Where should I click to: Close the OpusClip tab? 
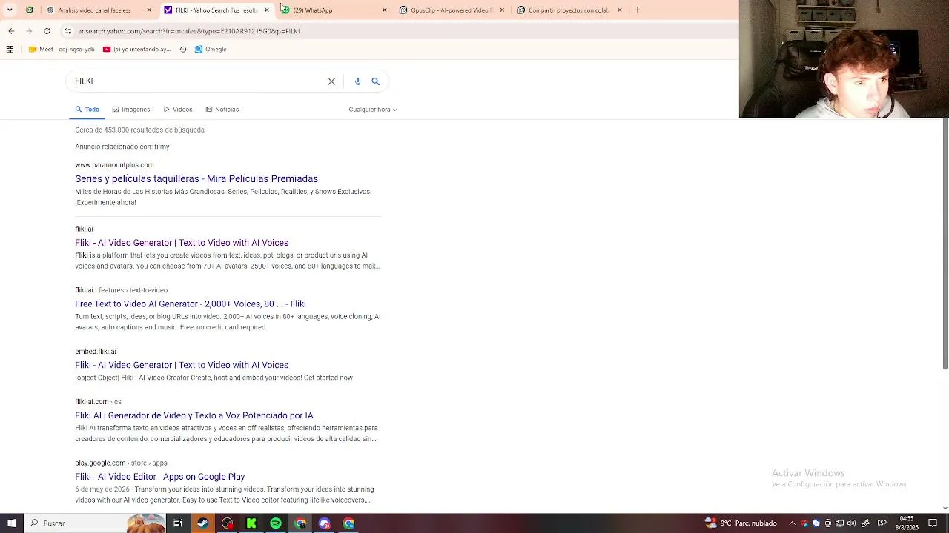502,10
